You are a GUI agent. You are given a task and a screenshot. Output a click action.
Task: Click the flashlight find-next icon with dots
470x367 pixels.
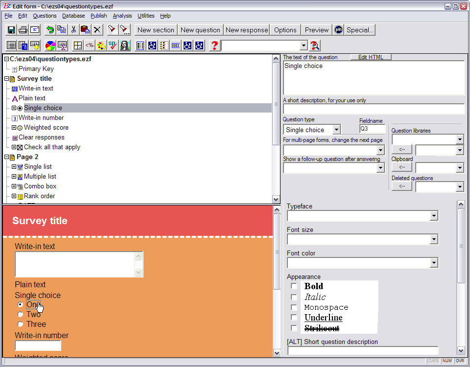coord(124,30)
